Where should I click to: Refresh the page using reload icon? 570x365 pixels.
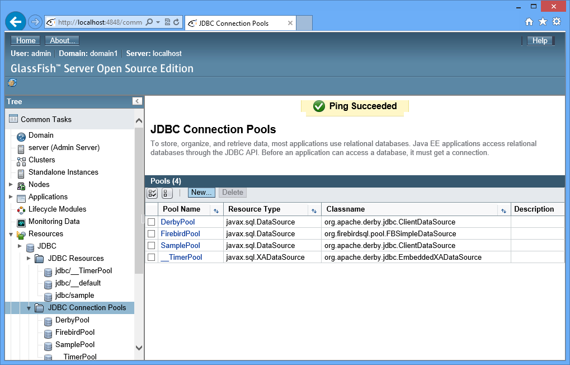(176, 22)
